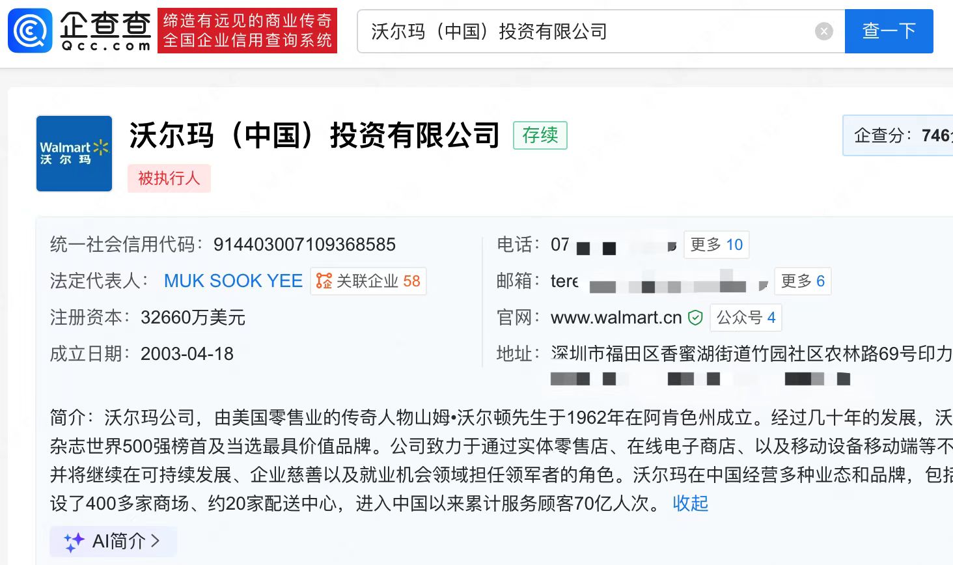
Task: Open 公众号 4 accounts list
Action: [x=746, y=318]
